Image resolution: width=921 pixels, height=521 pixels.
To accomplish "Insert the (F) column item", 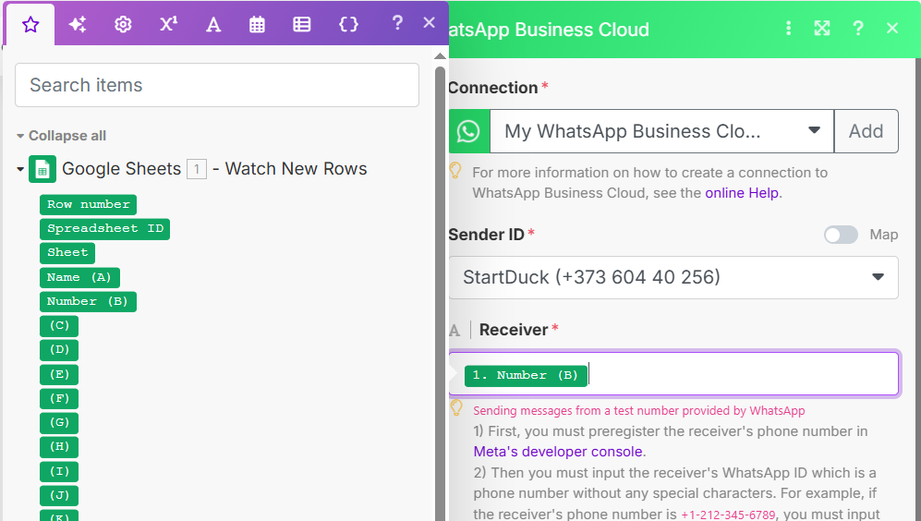I will (59, 398).
